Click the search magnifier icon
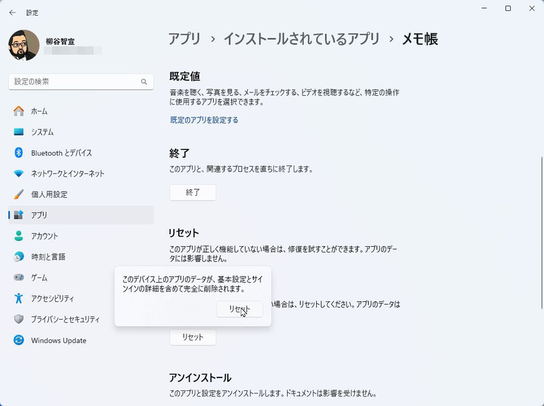544x406 pixels. tap(144, 82)
